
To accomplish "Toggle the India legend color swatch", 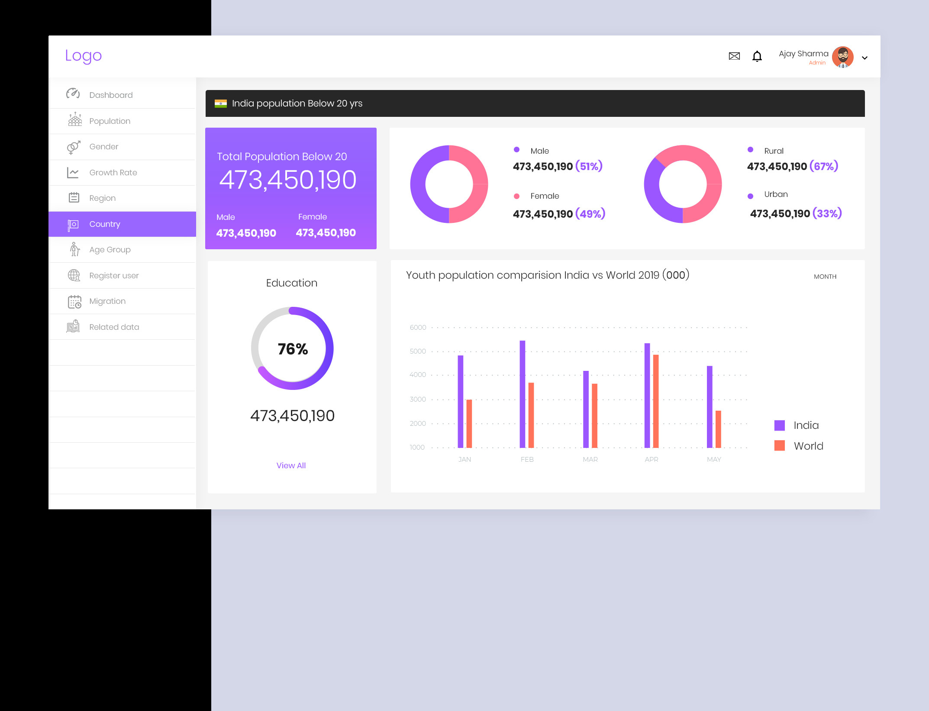I will (x=779, y=425).
